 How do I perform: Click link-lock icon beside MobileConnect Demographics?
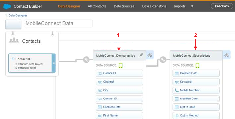coord(150,55)
